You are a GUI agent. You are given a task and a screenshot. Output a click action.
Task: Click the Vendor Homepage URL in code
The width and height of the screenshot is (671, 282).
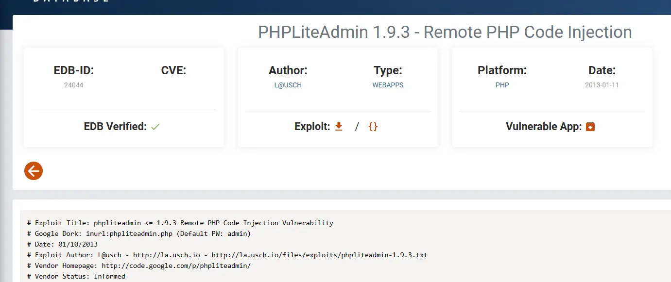pos(176,266)
